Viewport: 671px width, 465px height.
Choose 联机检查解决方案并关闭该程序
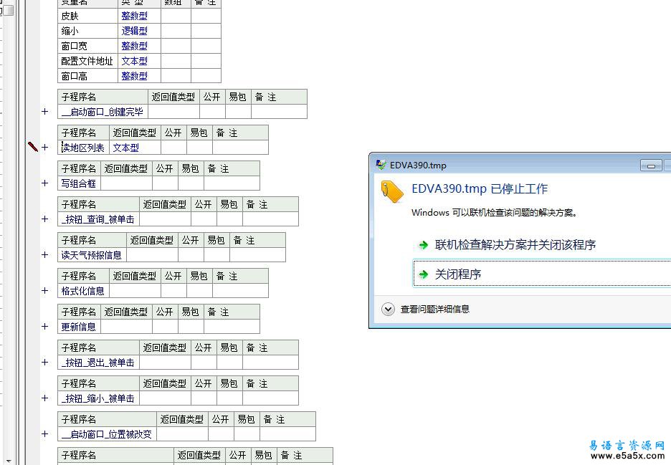click(x=515, y=245)
